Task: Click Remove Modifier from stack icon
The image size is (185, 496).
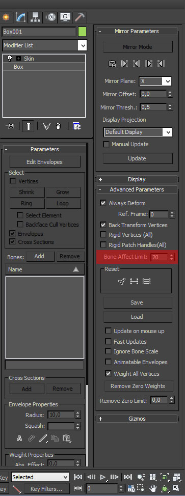Action: 58,126
